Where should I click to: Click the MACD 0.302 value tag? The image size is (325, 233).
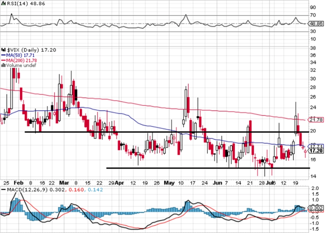click(316, 208)
